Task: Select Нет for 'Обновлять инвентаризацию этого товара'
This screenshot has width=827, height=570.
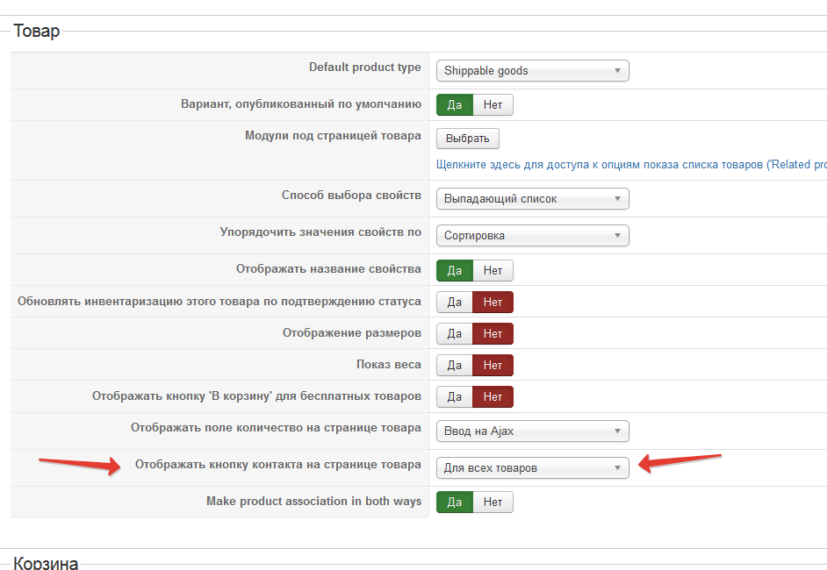Action: (493, 302)
